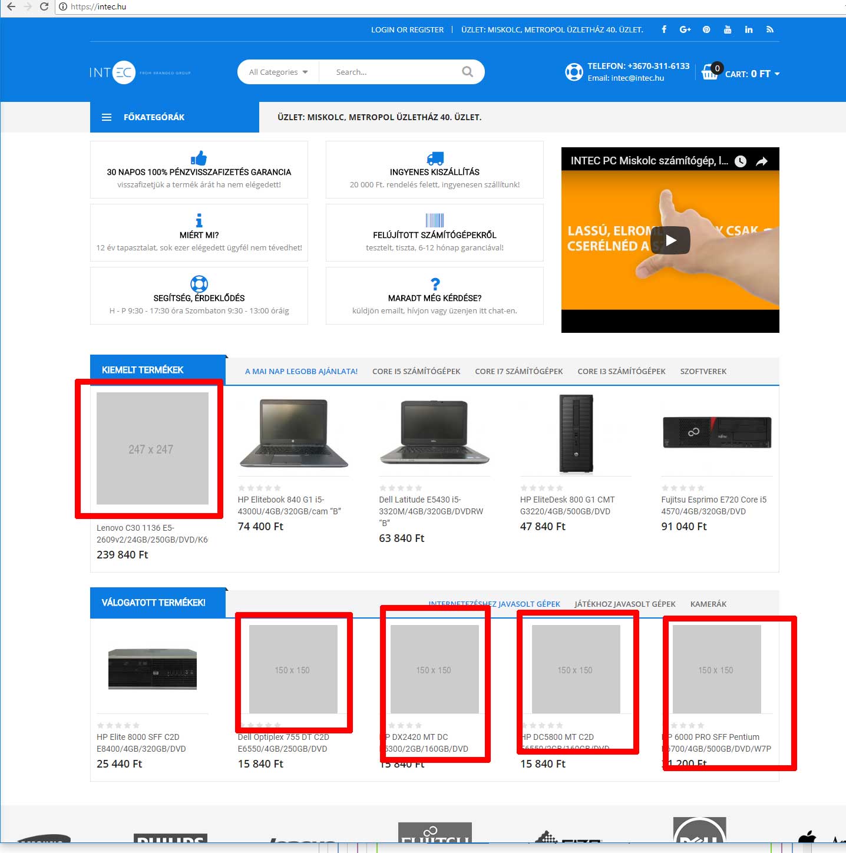The width and height of the screenshot is (846, 853).
Task: Open the HP Elitebook 840 G1 product link
Action: (289, 505)
